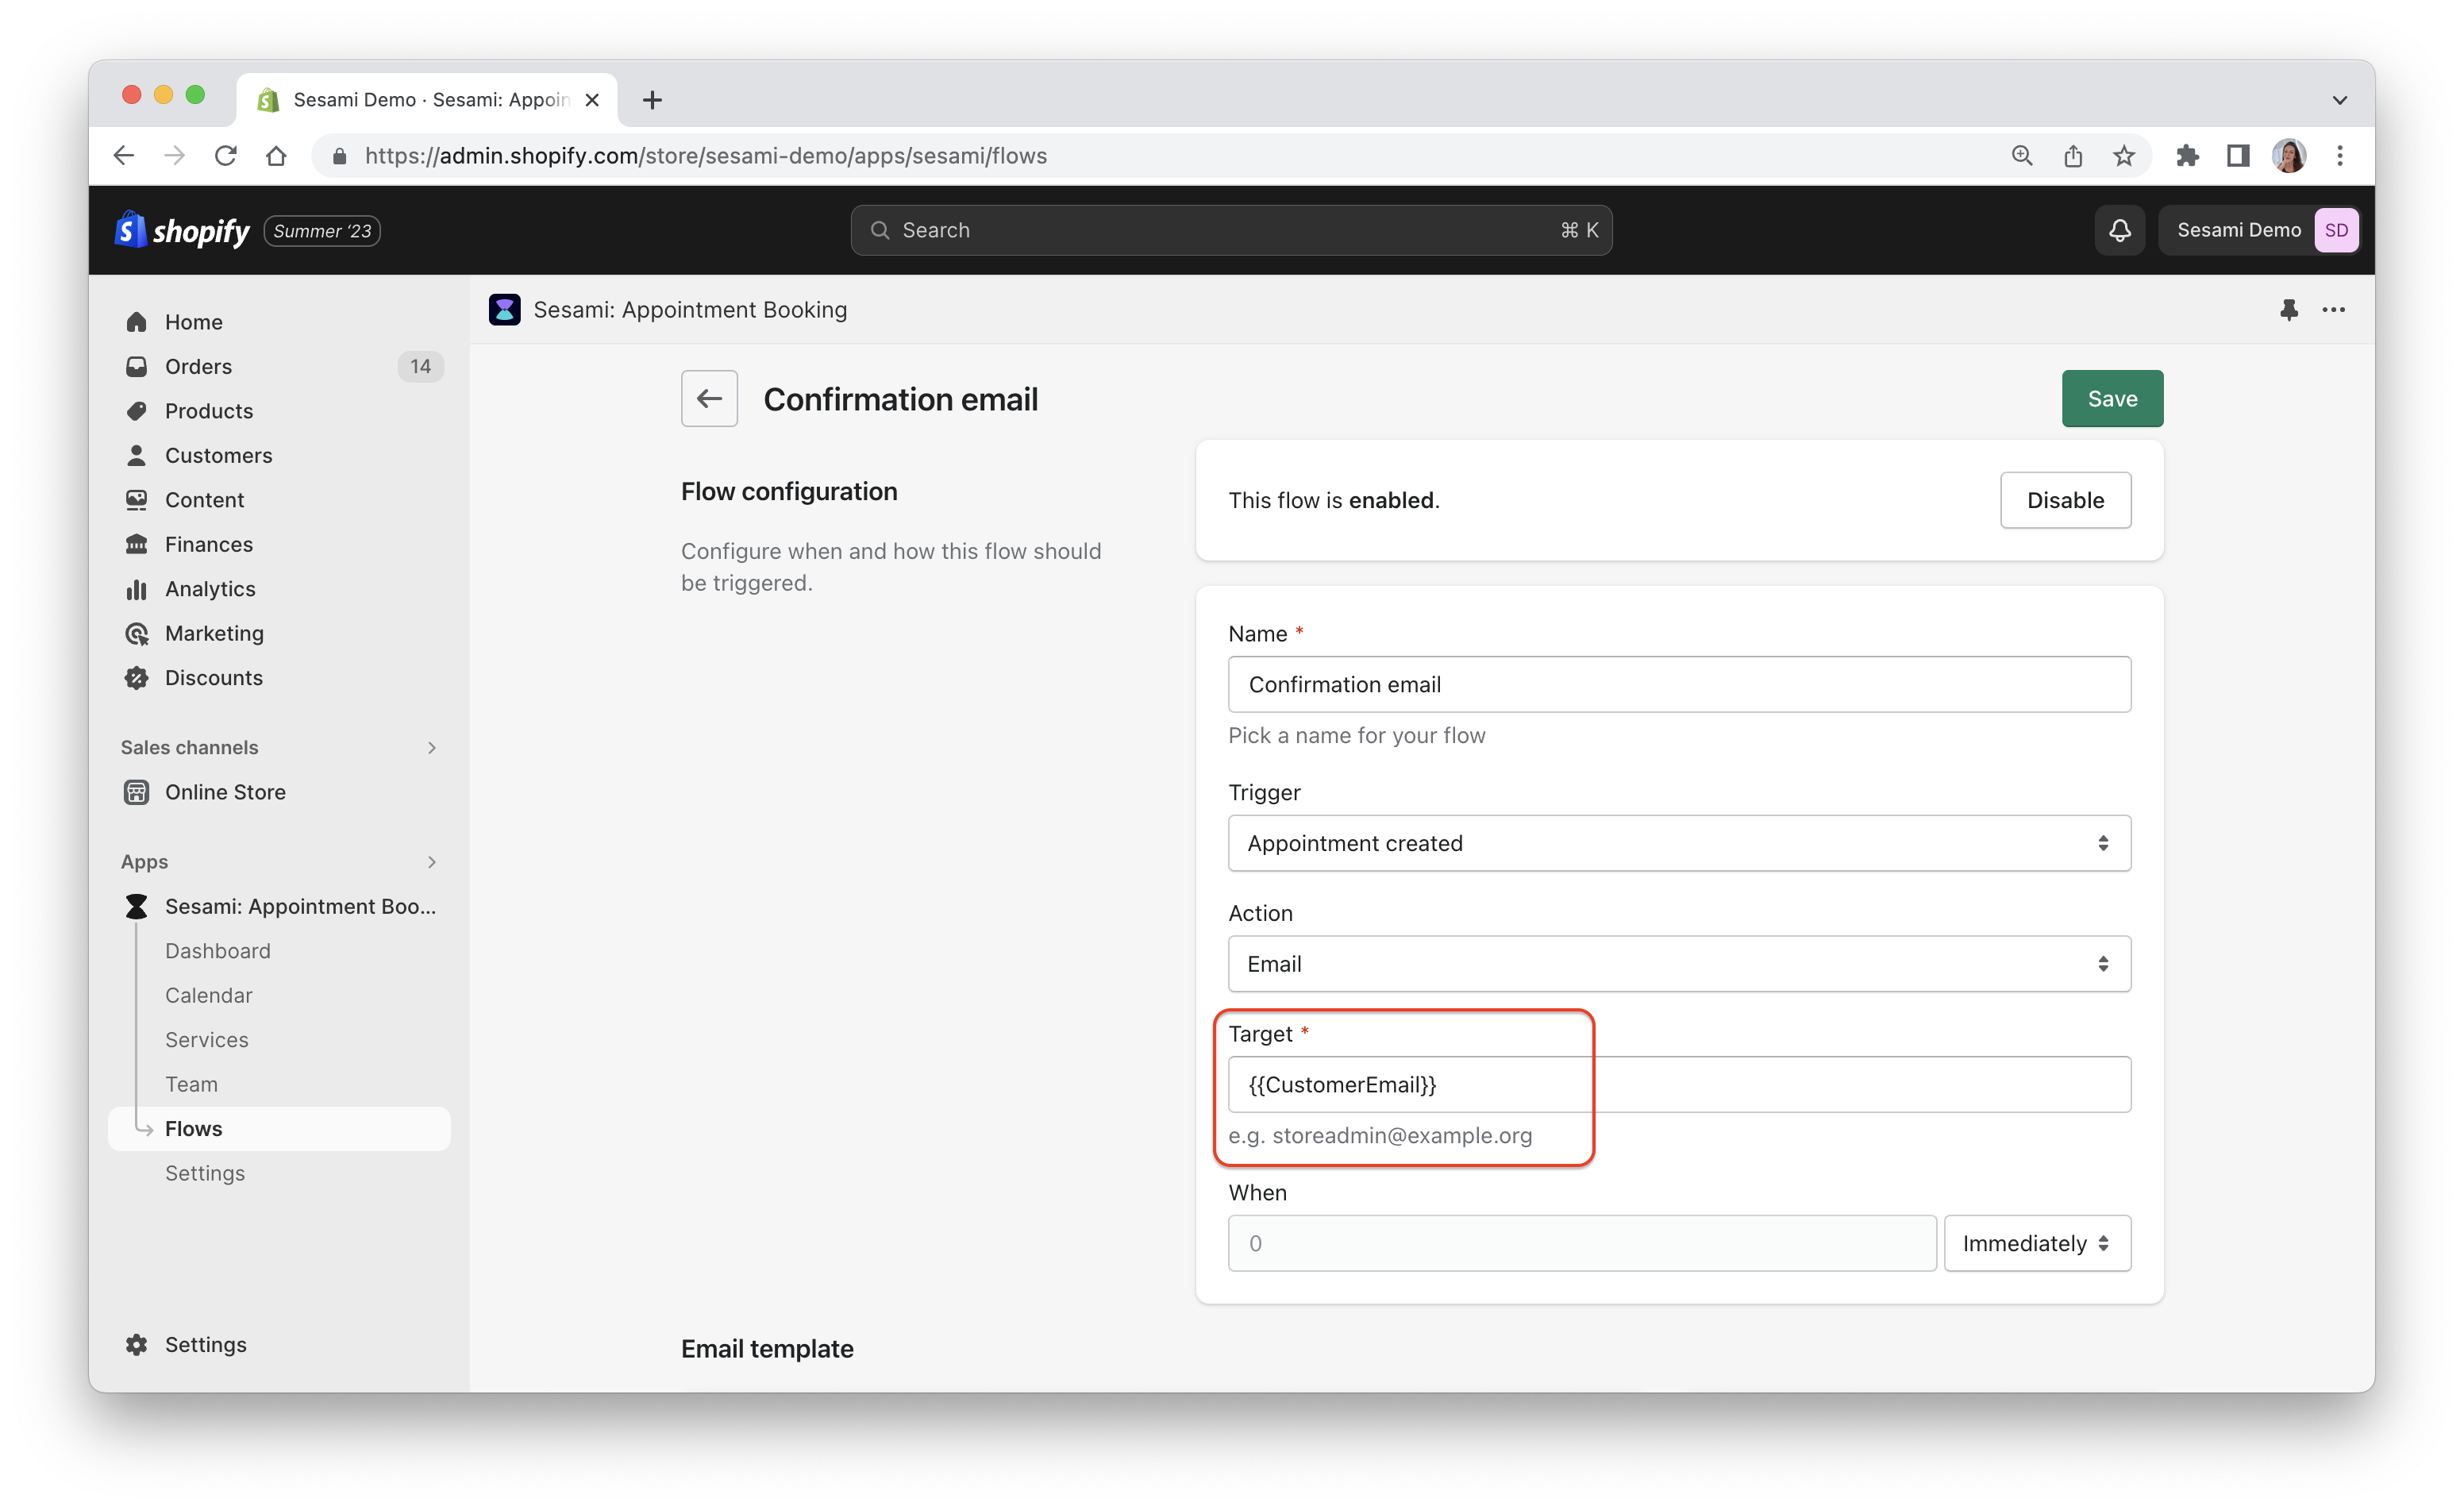The width and height of the screenshot is (2464, 1510).
Task: Open the Immediately timing dropdown
Action: (2036, 1243)
